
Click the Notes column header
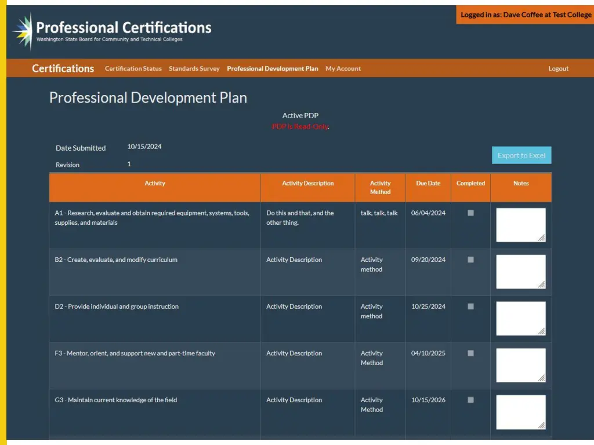(521, 187)
